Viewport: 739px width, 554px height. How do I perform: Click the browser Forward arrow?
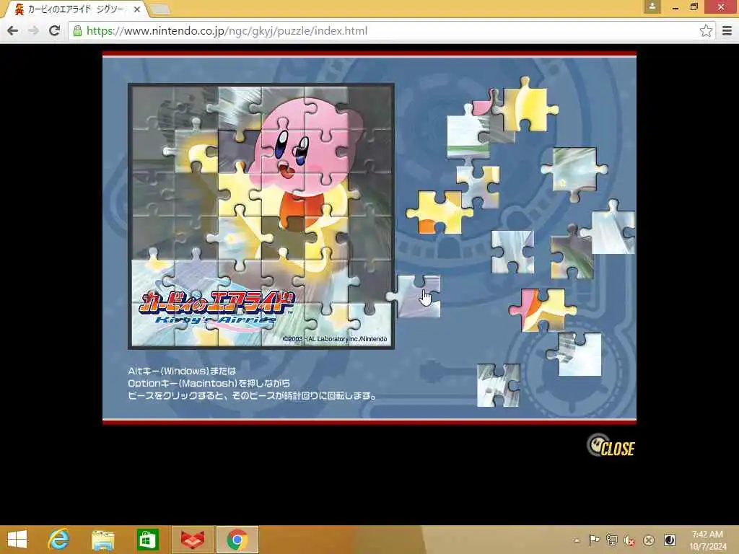coord(33,30)
